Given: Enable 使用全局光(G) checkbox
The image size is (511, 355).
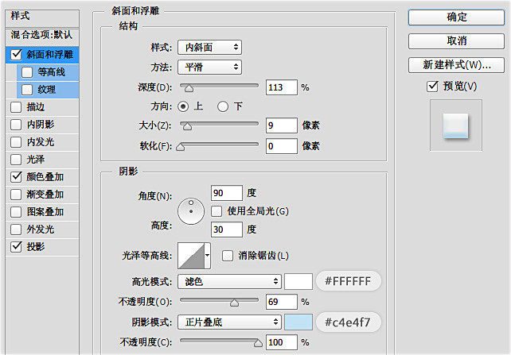Looking at the screenshot, I should point(216,211).
